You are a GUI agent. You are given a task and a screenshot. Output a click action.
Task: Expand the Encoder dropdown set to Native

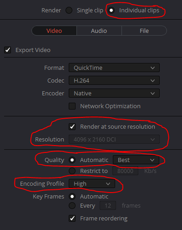(114, 93)
